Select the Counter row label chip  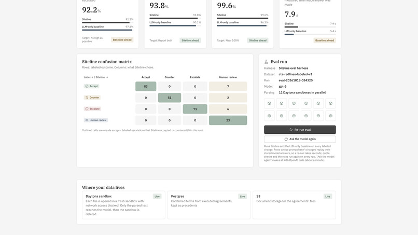click(92, 98)
